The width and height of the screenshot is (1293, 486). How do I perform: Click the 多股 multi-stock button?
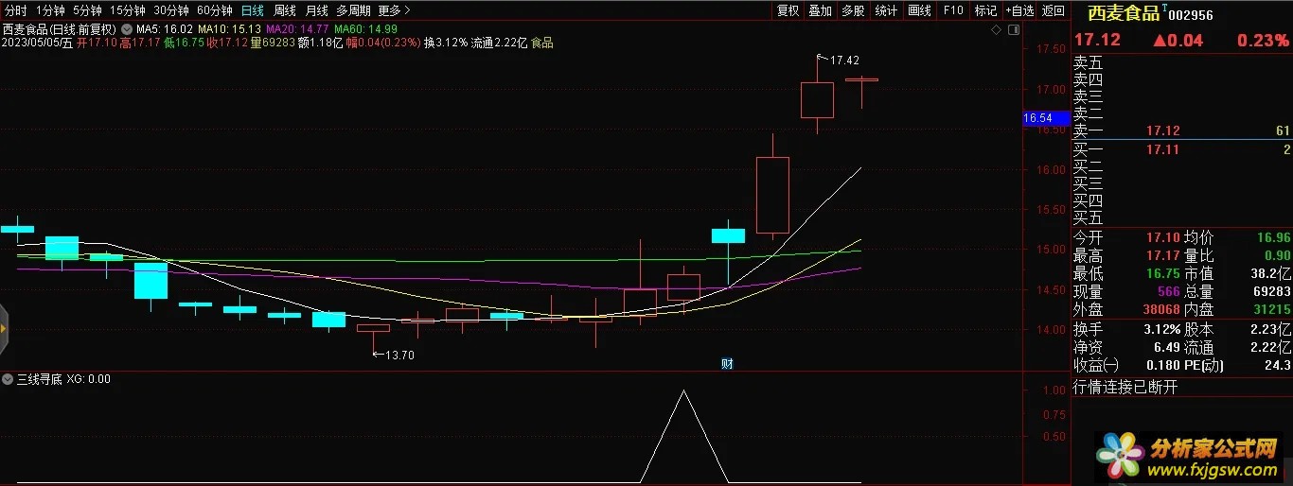853,11
